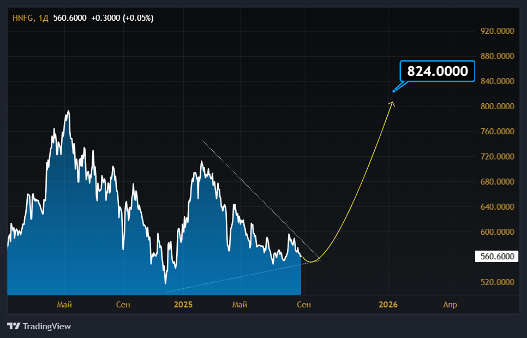
Task: Click the 520.0000 price scale label
Action: pos(498,282)
